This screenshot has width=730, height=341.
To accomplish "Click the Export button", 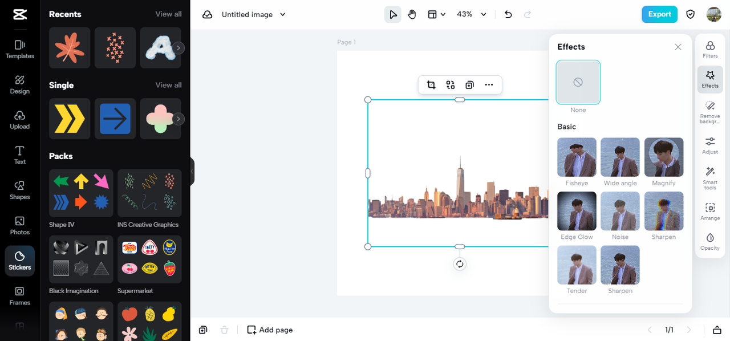I will pyautogui.click(x=659, y=14).
